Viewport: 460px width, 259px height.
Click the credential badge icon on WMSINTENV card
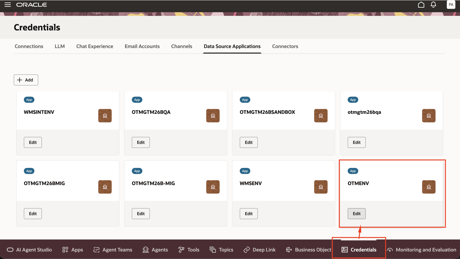(x=105, y=116)
